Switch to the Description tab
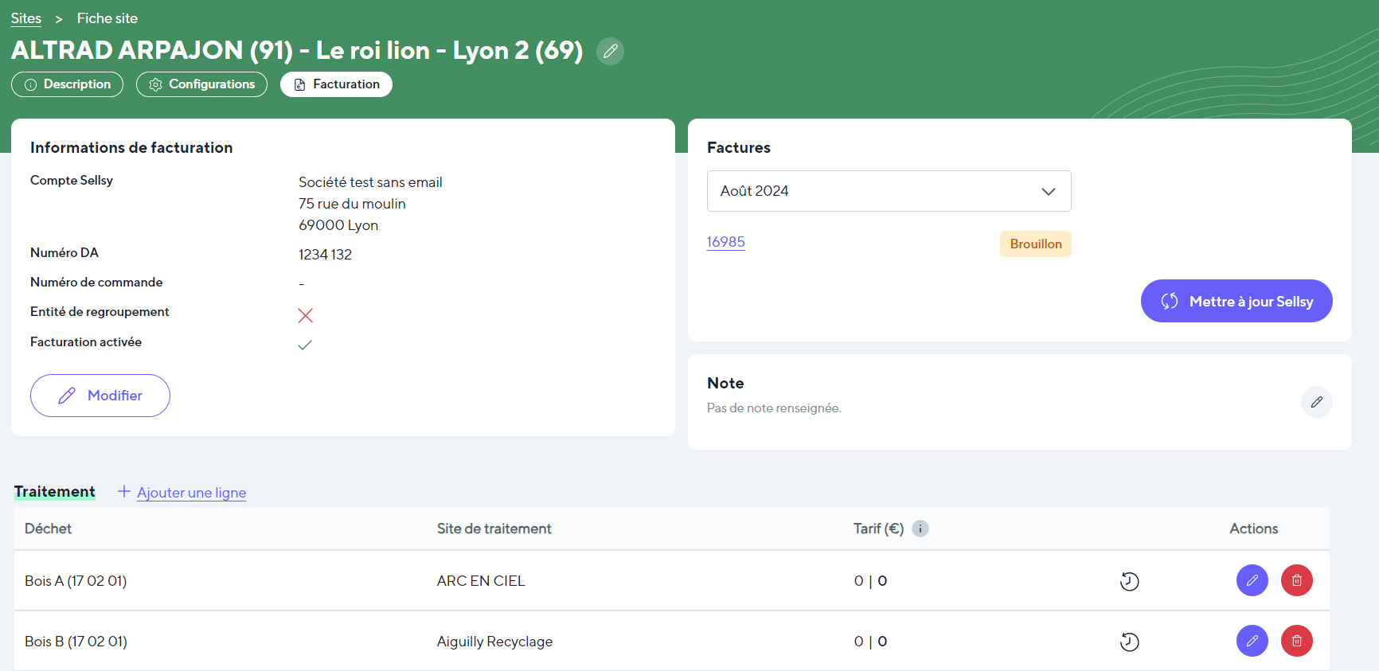 click(x=68, y=84)
